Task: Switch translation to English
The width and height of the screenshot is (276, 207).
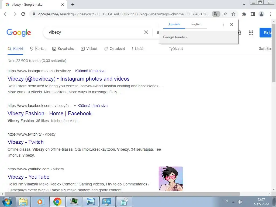Action: click(196, 24)
